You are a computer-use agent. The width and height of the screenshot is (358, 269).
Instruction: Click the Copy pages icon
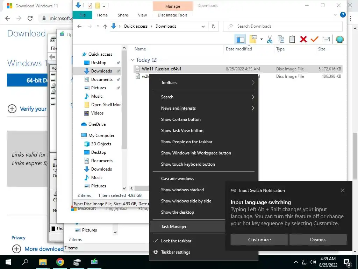(281, 39)
